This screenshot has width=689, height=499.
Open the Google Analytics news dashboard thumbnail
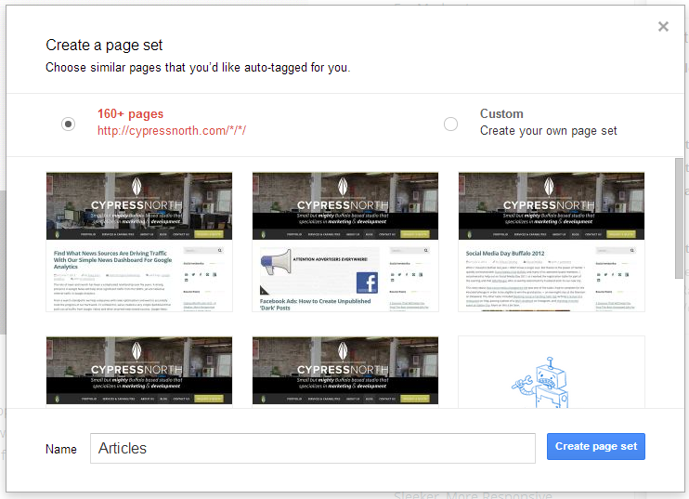tap(139, 242)
